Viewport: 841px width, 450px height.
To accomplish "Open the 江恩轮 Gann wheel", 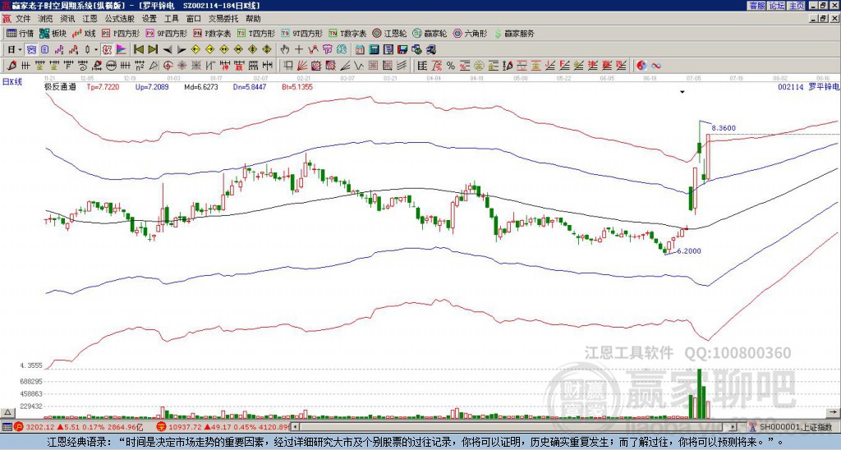I will pos(389,33).
